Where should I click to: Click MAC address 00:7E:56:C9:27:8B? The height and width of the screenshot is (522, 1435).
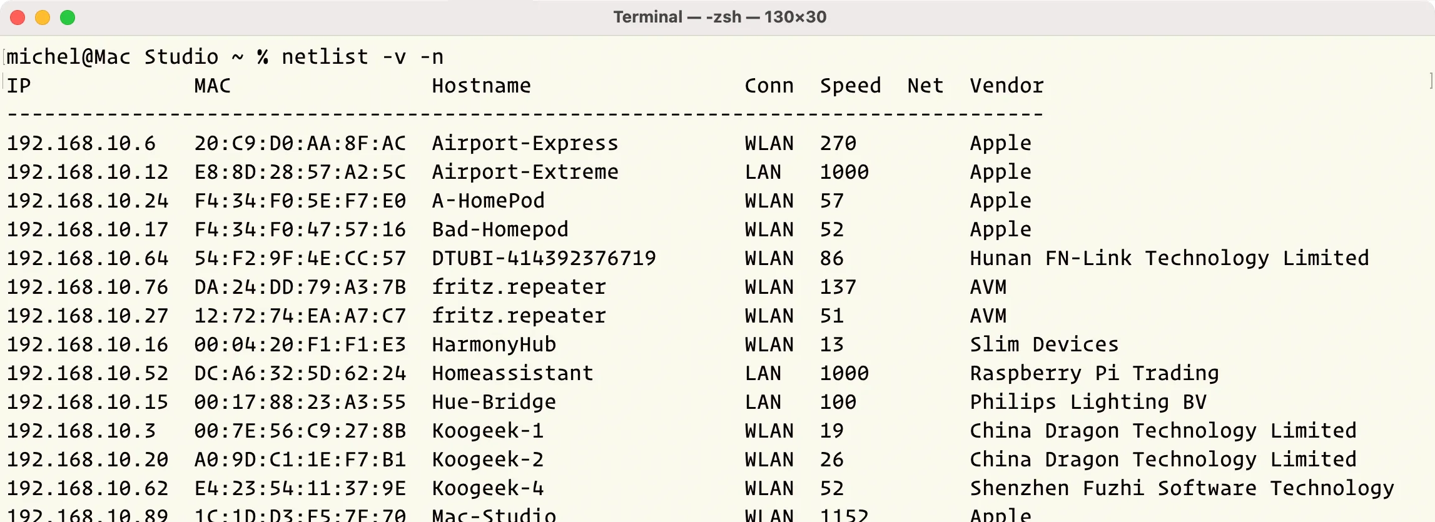coord(300,431)
